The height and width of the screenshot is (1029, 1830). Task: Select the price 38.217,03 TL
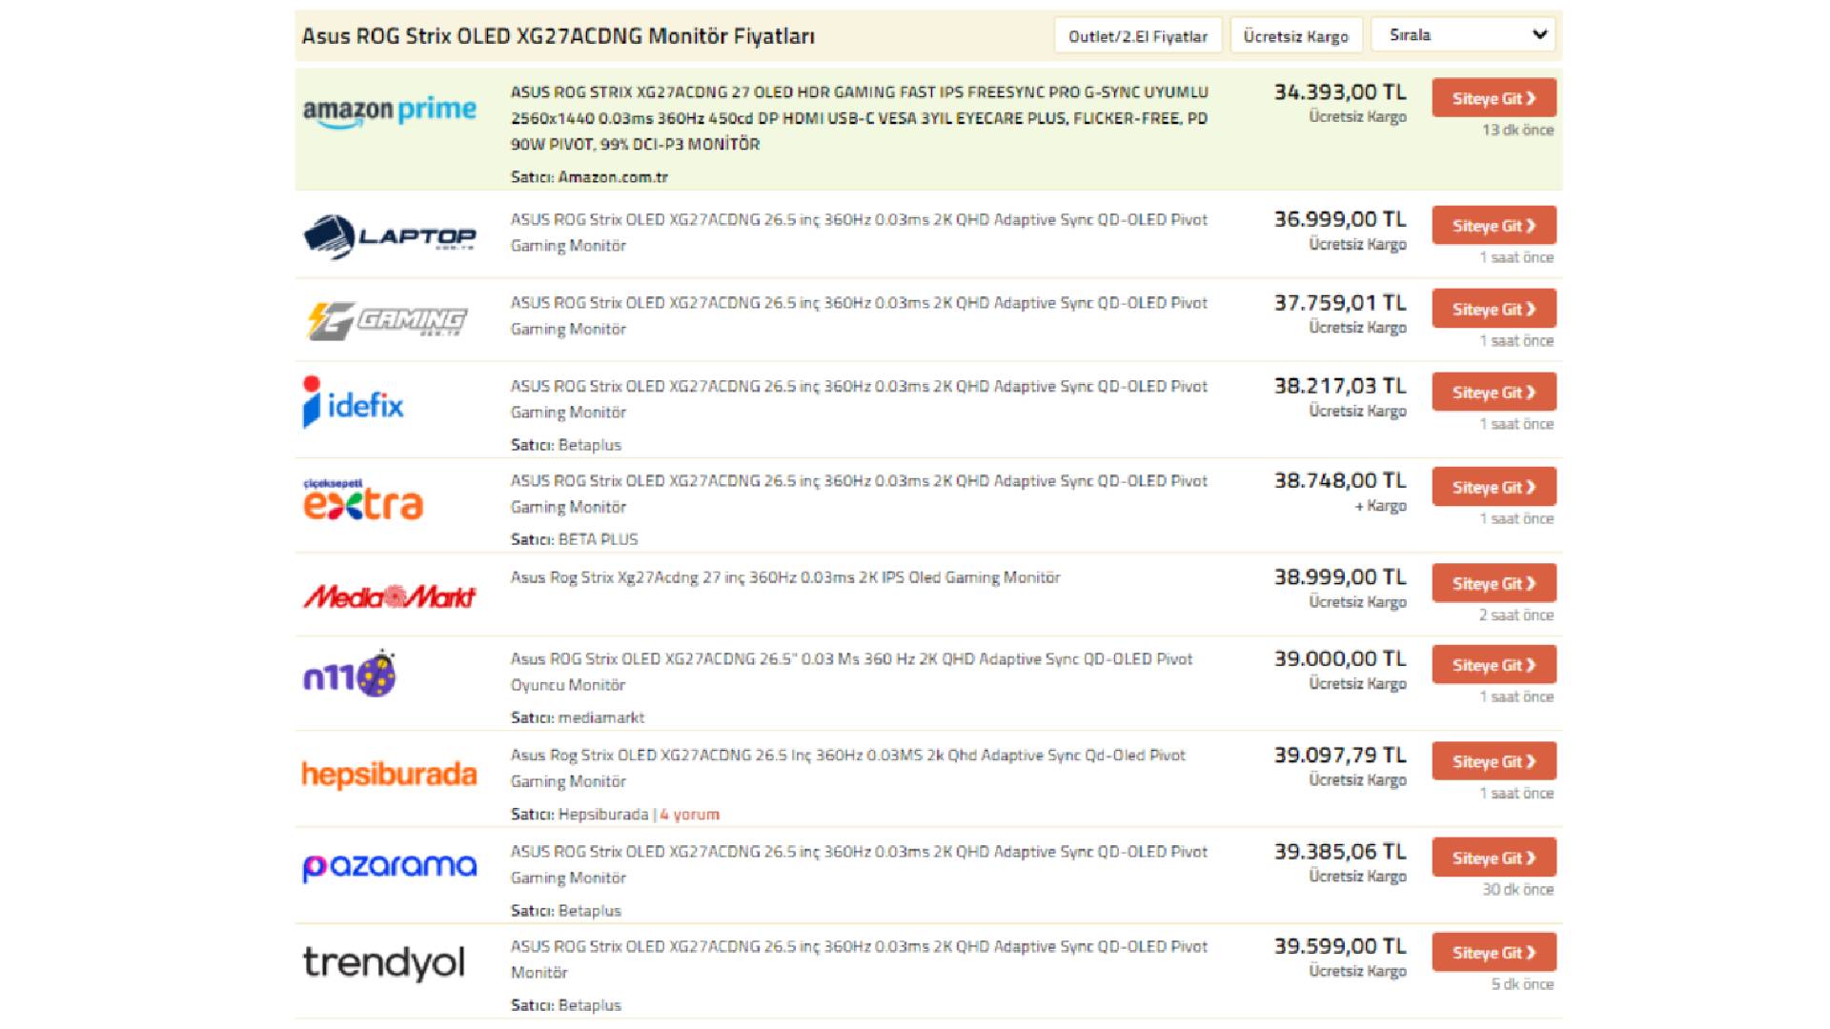(1340, 386)
